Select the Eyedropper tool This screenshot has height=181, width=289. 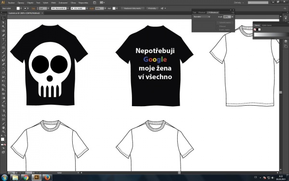tap(3, 102)
